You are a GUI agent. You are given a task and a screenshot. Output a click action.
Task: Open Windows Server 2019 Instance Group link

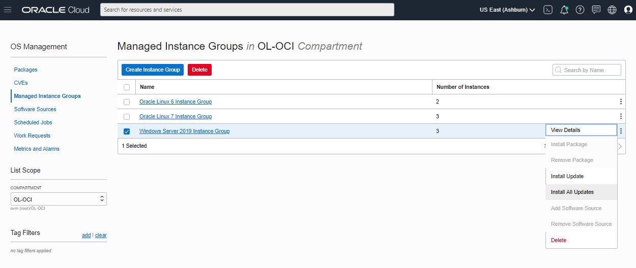[x=184, y=131]
